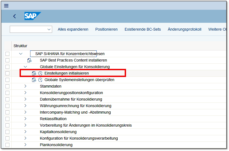Collapse Globale Einstellungen für Konsolidierung node
The image size is (229, 151).
click(25, 67)
